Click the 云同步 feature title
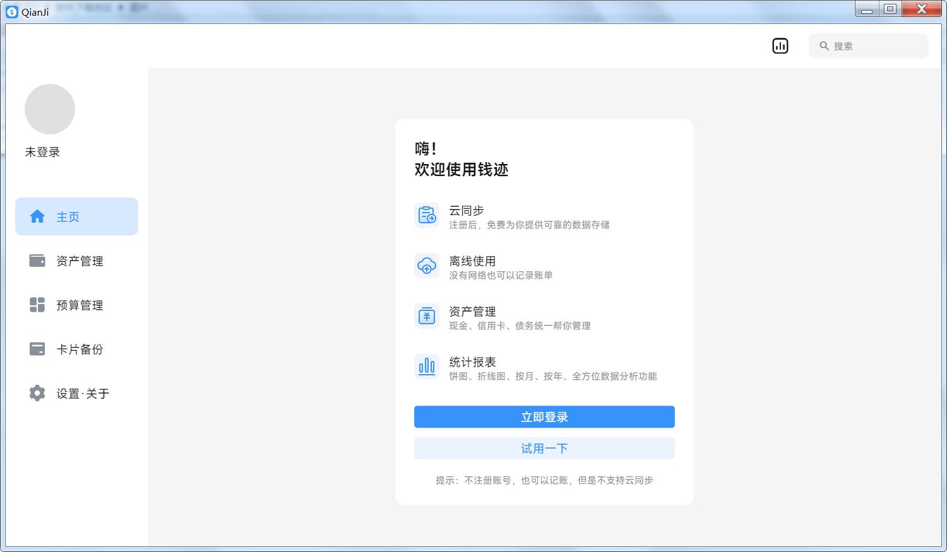This screenshot has width=947, height=552. point(467,211)
